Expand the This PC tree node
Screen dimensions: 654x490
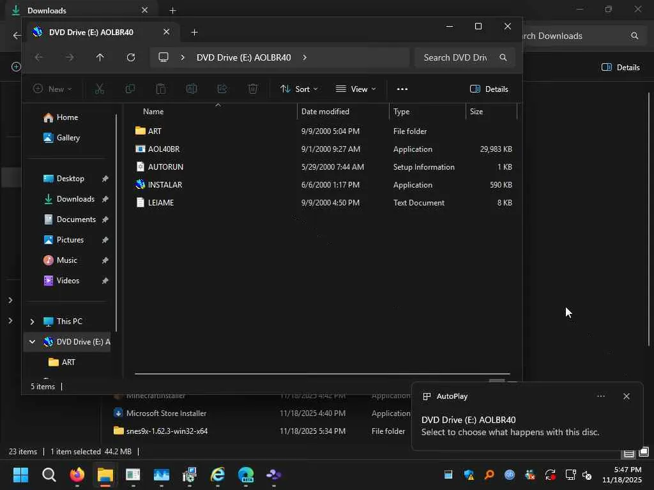[x=32, y=322]
